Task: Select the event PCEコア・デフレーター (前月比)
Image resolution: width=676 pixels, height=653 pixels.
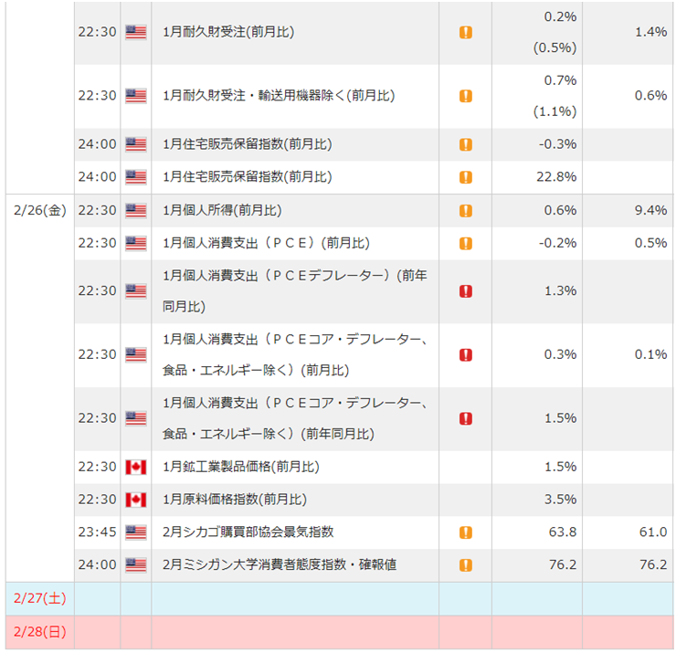Action: coord(295,354)
